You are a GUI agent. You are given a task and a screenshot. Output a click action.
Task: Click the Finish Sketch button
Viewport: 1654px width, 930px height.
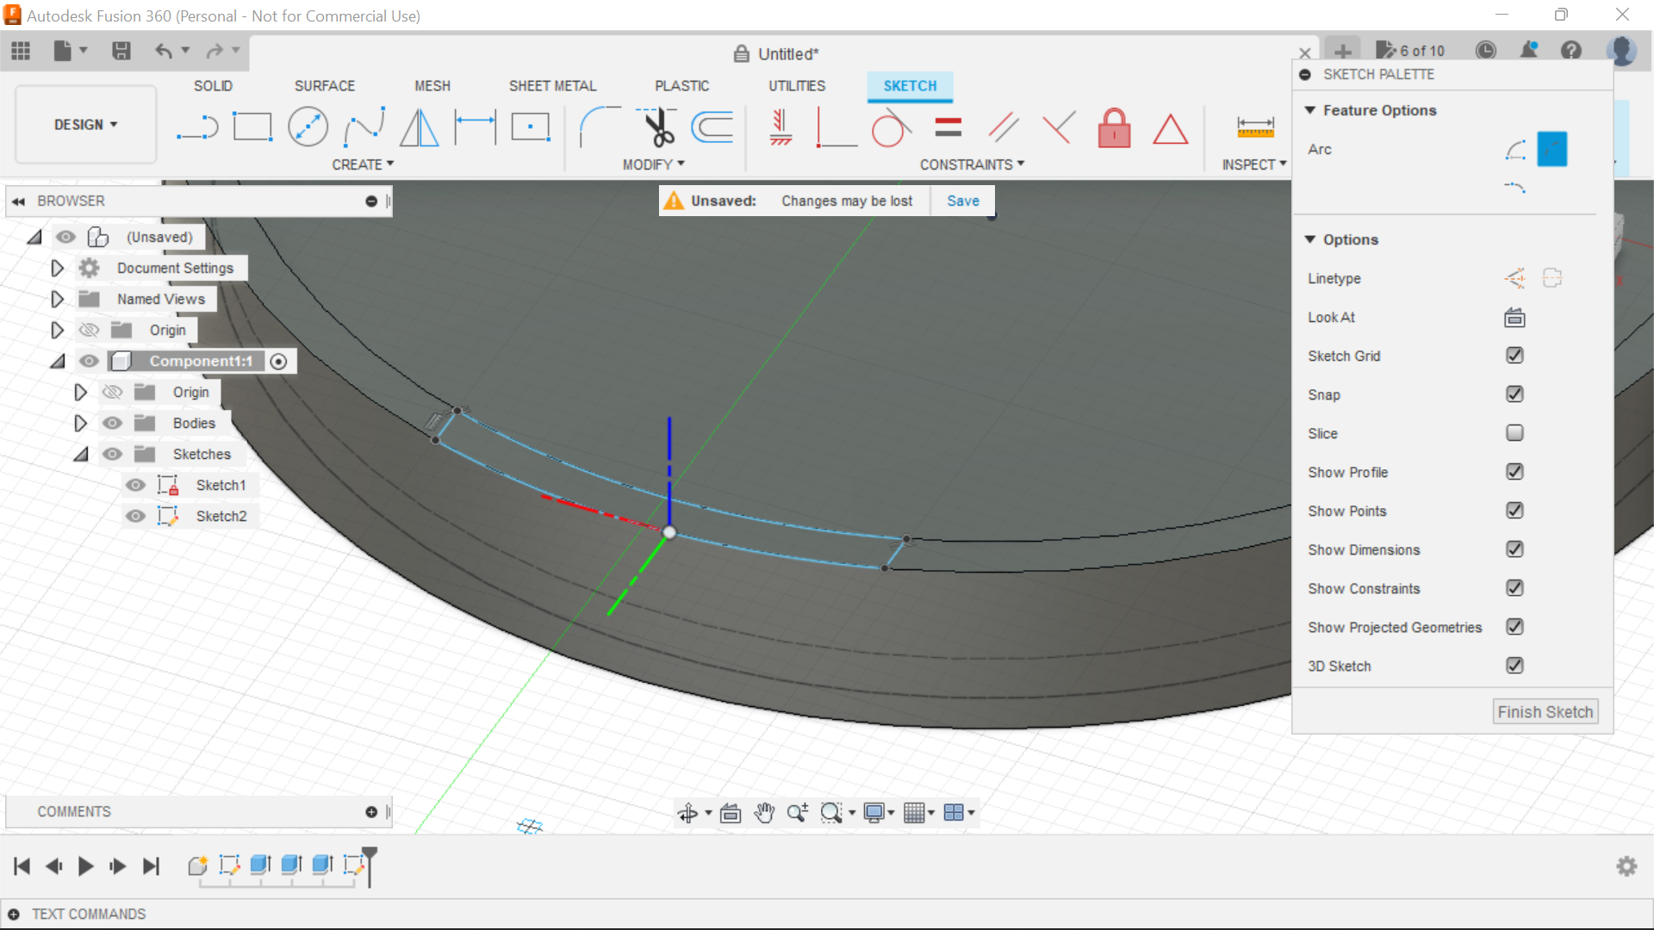(x=1545, y=711)
